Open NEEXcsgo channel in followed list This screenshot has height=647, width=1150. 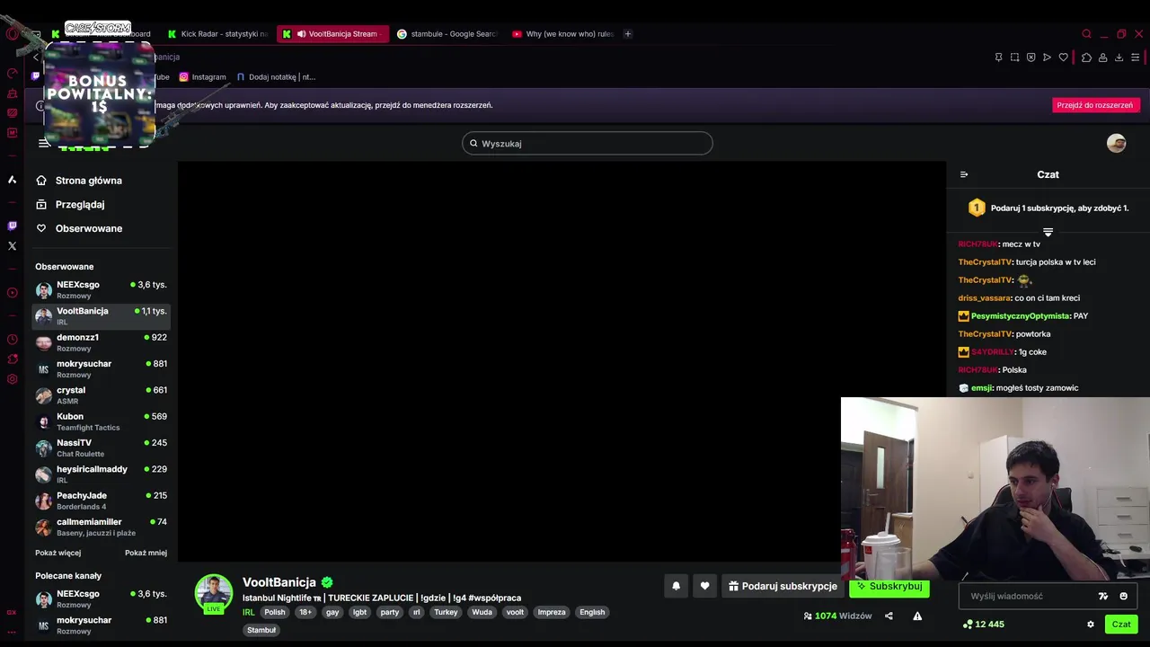pos(101,289)
